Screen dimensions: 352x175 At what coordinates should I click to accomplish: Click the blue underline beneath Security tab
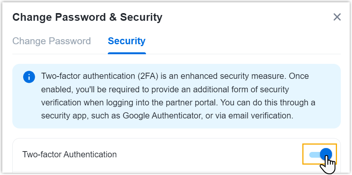click(127, 53)
